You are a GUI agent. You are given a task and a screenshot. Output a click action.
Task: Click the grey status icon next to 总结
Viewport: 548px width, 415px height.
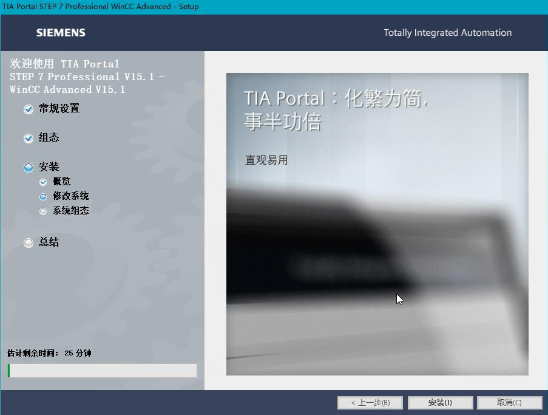coord(29,242)
